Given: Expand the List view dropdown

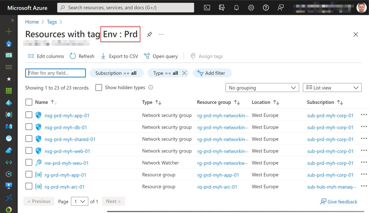Looking at the screenshot, I should pyautogui.click(x=332, y=88).
